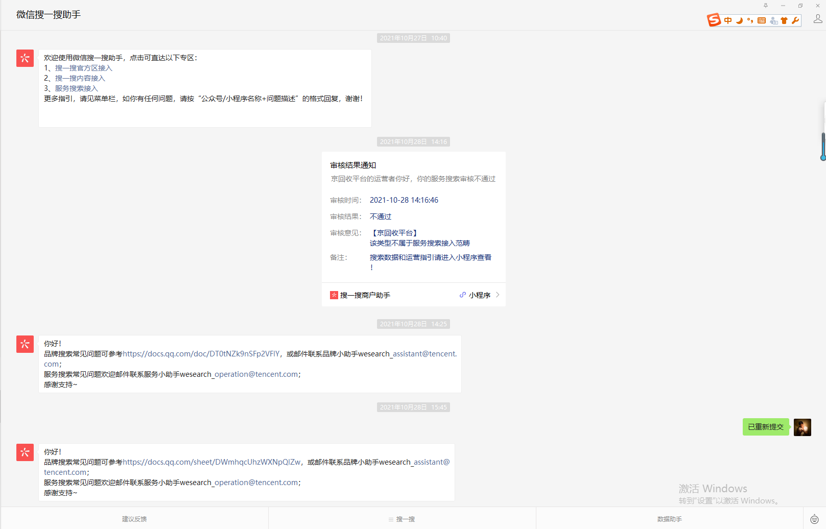Restore down the chat window
This screenshot has width=826, height=529.
[x=800, y=6]
